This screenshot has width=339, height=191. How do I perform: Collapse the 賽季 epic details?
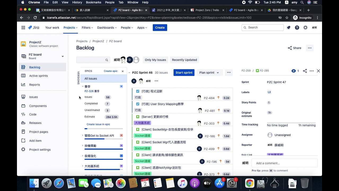coord(83,86)
